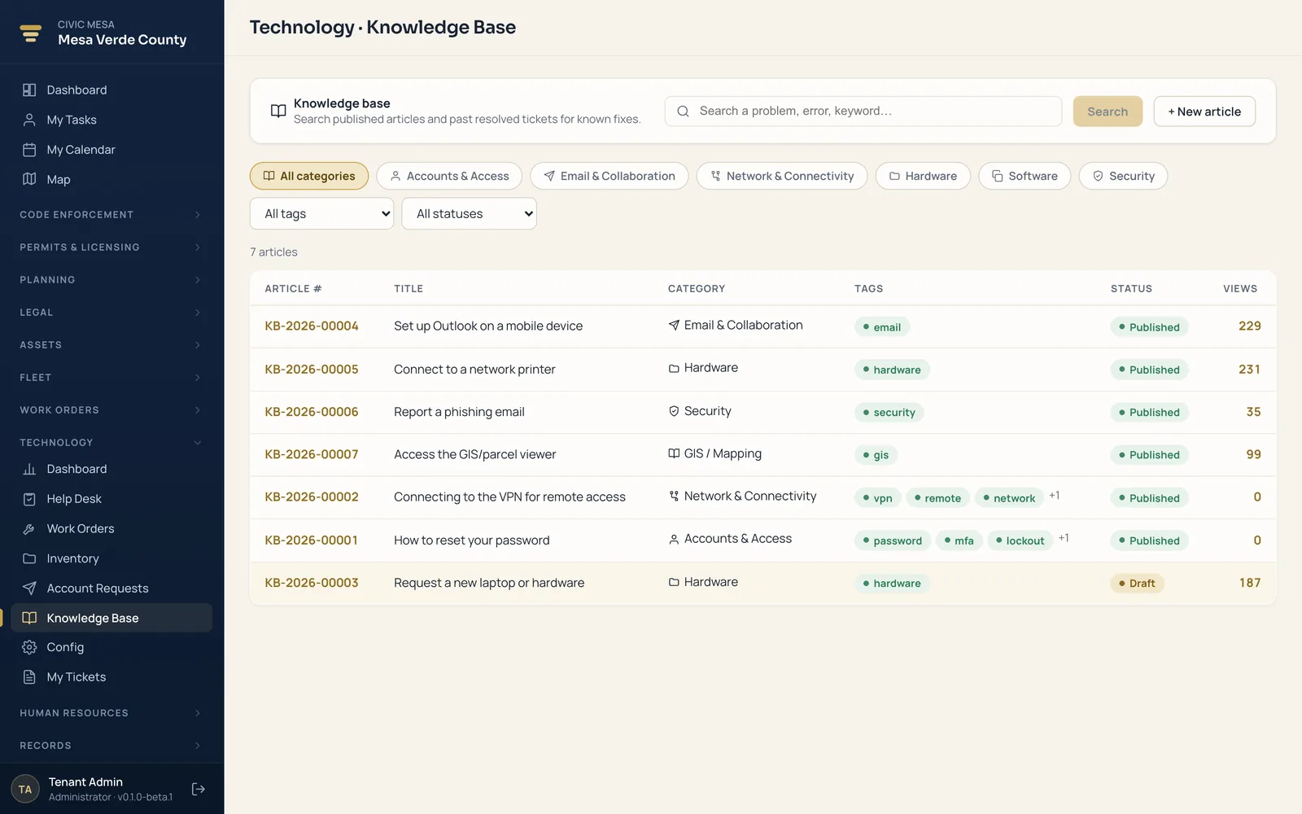Open article KB-2026-00003

312,583
